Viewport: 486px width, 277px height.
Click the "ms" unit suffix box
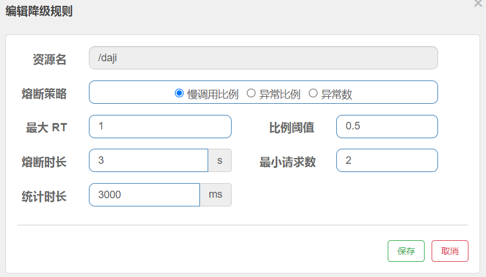click(x=216, y=195)
